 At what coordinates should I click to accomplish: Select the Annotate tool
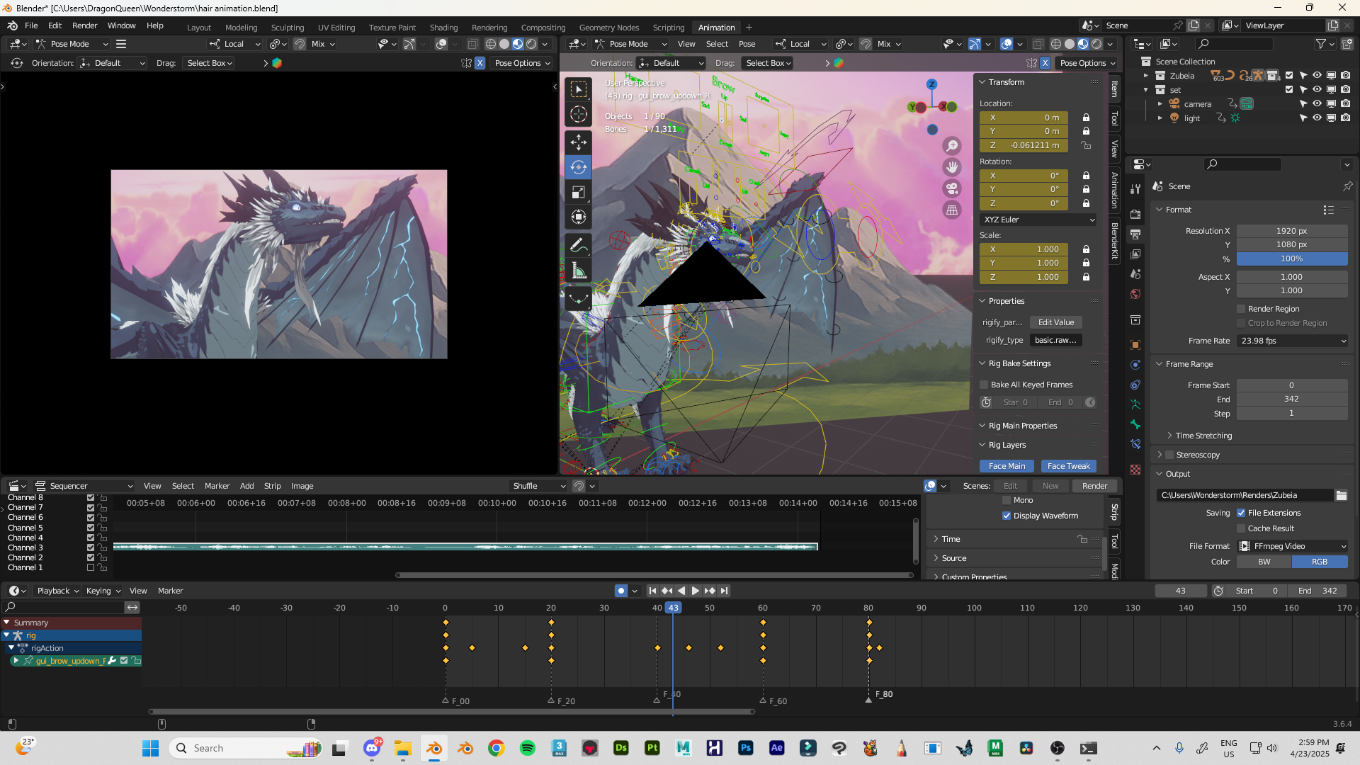tap(579, 245)
